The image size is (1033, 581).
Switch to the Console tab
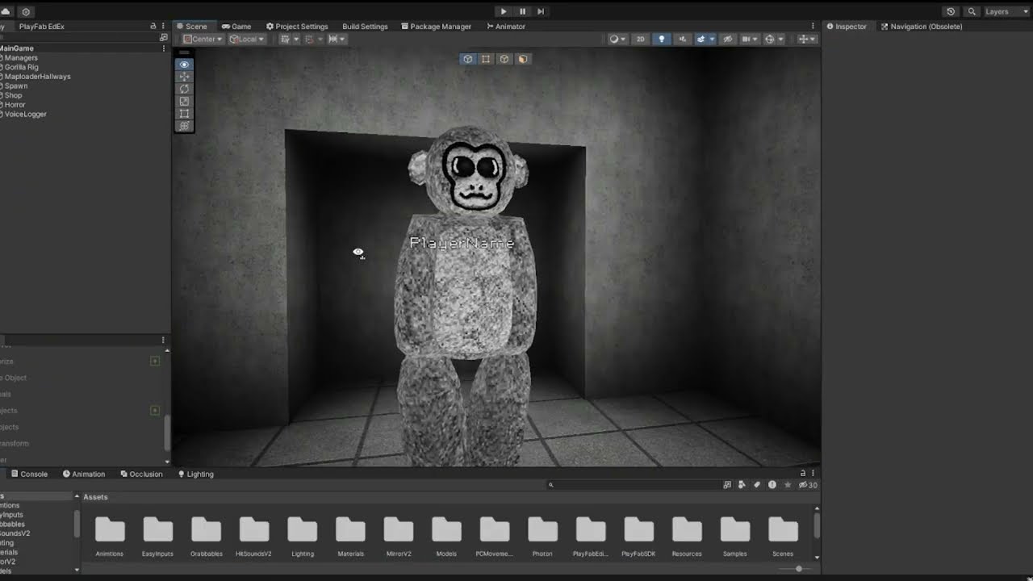29,474
